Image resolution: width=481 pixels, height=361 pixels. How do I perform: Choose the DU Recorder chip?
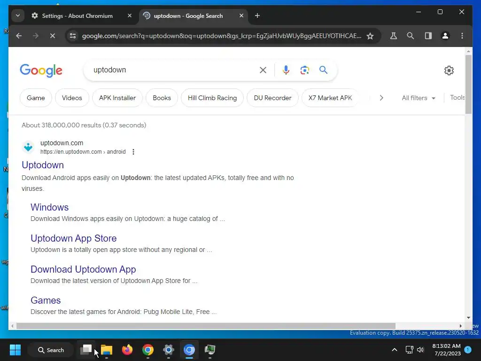click(273, 98)
